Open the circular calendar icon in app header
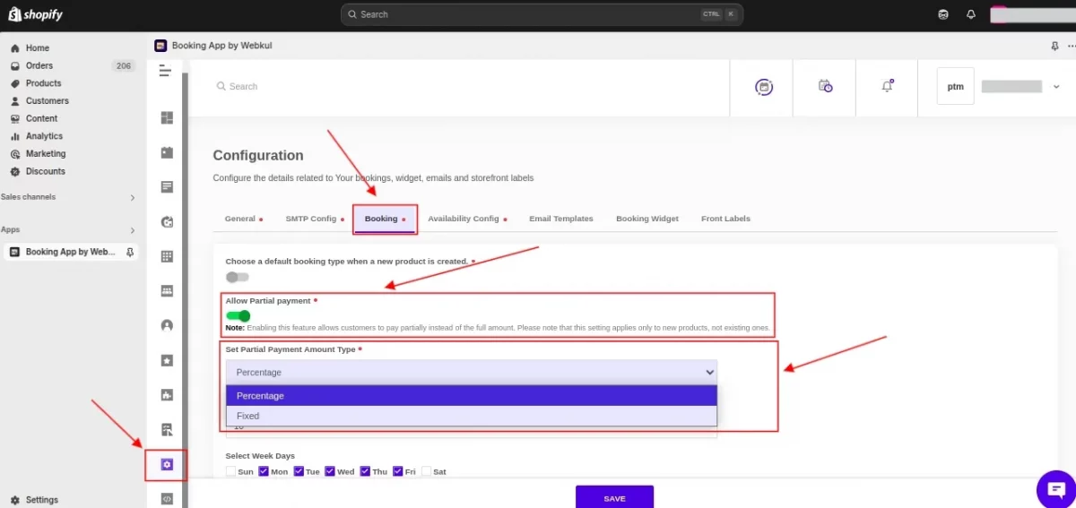The image size is (1076, 508). (764, 87)
